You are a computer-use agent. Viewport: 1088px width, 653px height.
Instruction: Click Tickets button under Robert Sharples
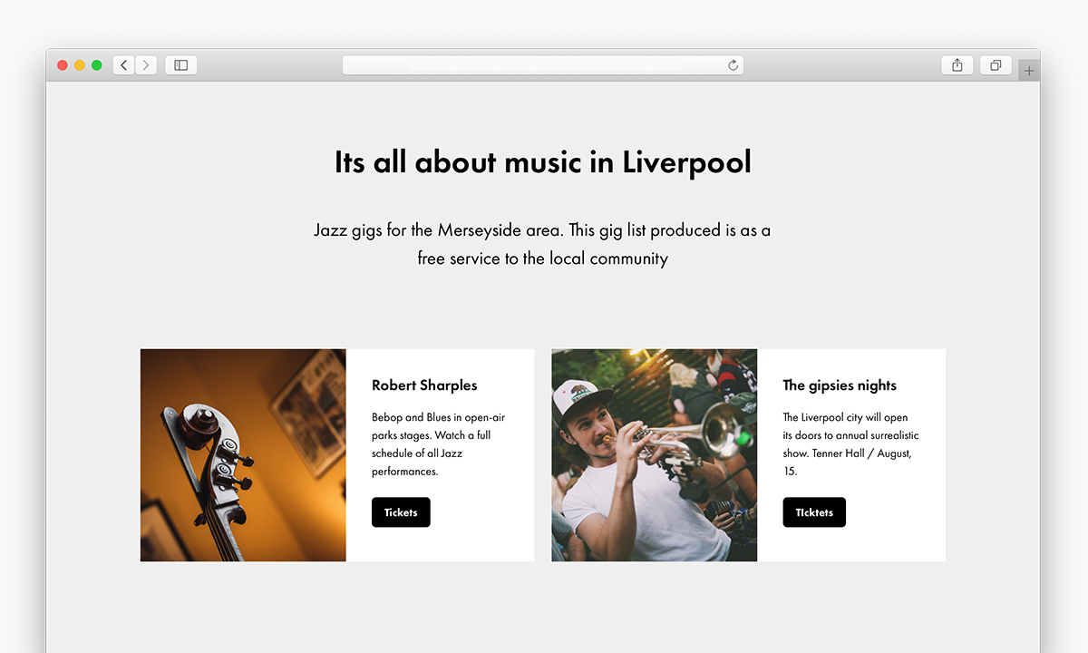(401, 512)
